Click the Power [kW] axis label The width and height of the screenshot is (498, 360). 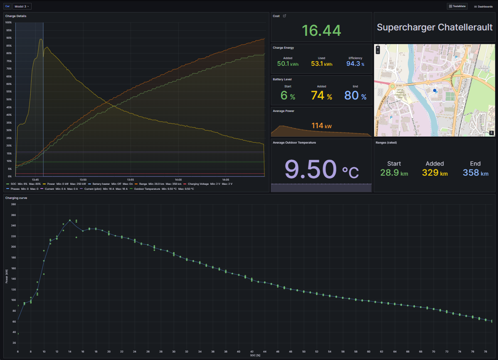(x=7, y=276)
